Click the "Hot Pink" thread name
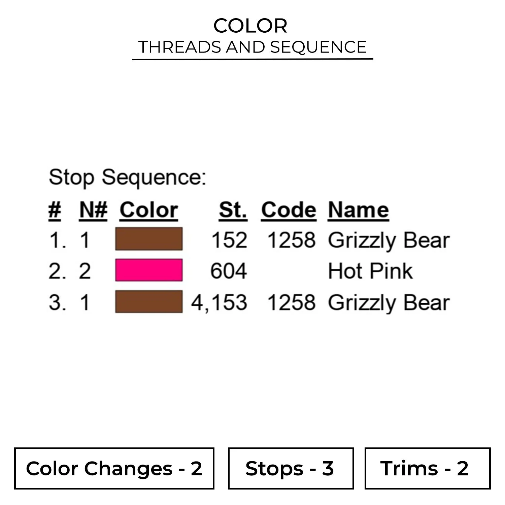The width and height of the screenshot is (505, 505). (370, 271)
